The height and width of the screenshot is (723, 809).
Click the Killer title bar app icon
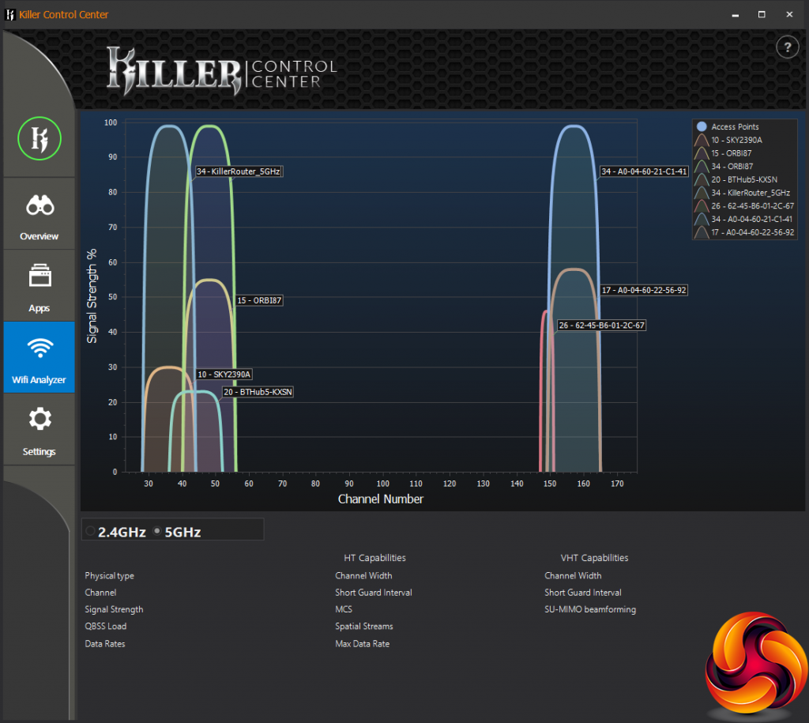pyautogui.click(x=9, y=14)
